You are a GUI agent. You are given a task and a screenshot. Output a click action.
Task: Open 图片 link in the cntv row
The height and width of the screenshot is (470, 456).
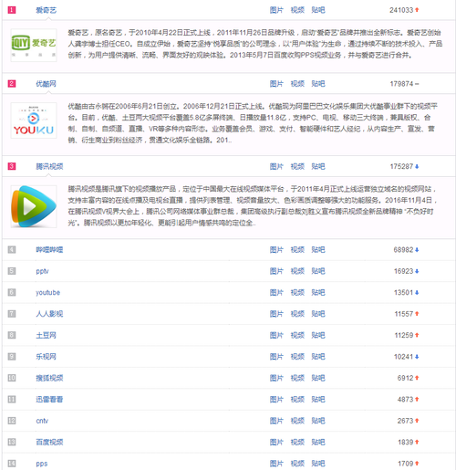(276, 421)
